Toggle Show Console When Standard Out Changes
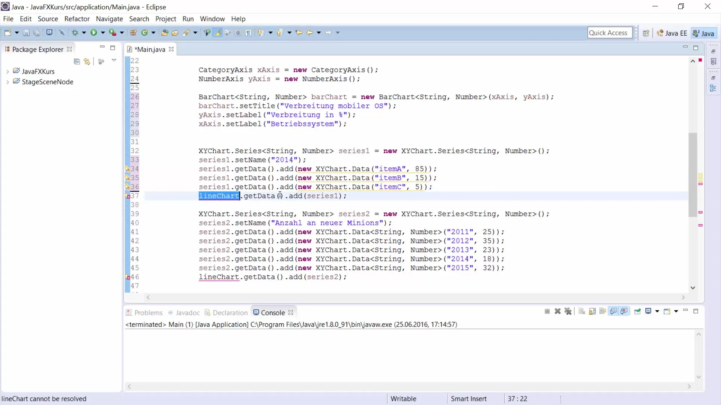 pos(614,311)
